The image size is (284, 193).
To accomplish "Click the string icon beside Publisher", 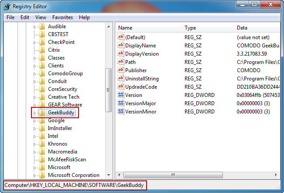I will 121,70.
